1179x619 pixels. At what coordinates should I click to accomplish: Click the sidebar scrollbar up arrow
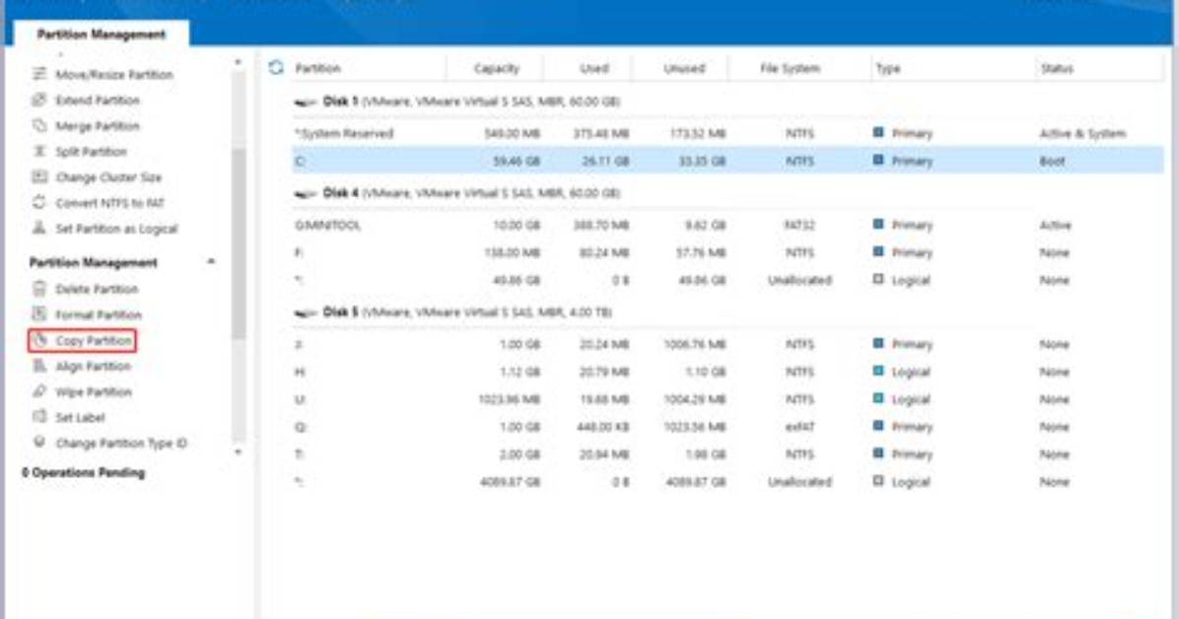pyautogui.click(x=239, y=62)
